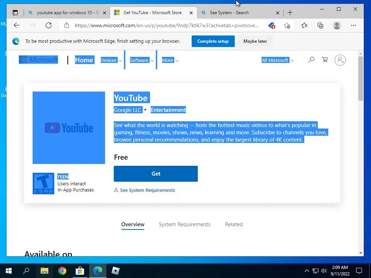Click the ESRB Teen rating badge
371x278 pixels.
coord(43,184)
